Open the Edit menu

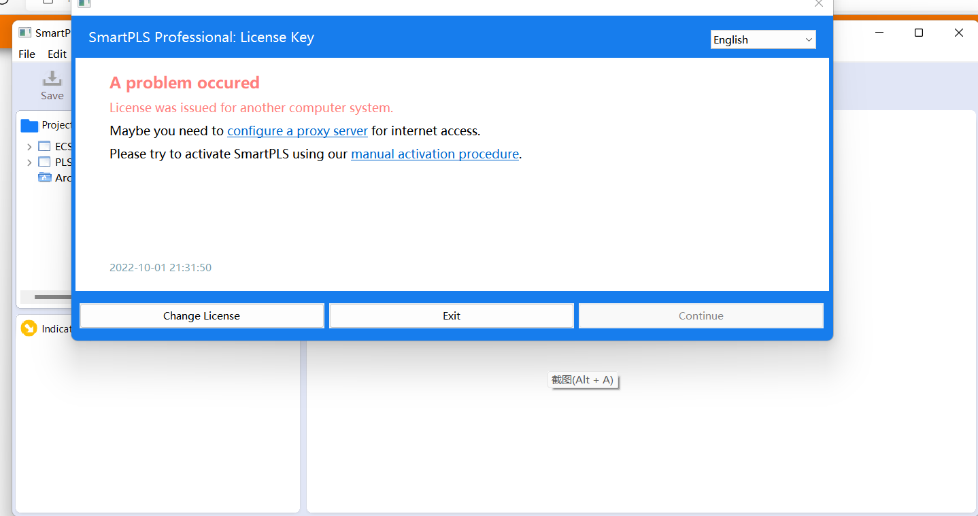[x=57, y=54]
